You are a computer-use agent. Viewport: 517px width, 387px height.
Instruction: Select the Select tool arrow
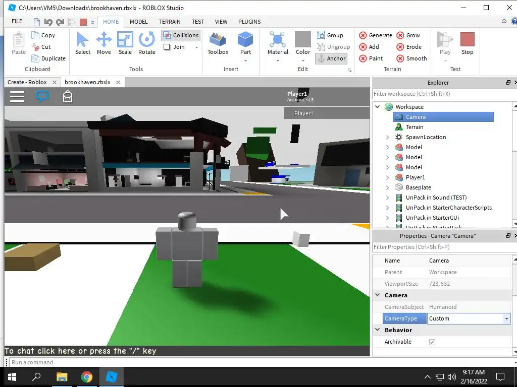coord(82,43)
